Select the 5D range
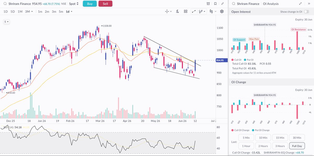 pos(13,11)
